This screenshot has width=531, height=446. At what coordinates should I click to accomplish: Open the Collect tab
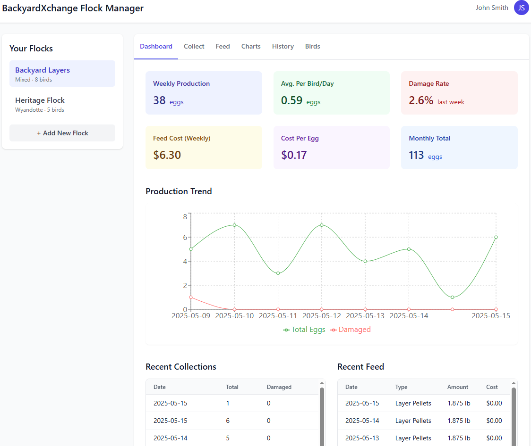(194, 47)
